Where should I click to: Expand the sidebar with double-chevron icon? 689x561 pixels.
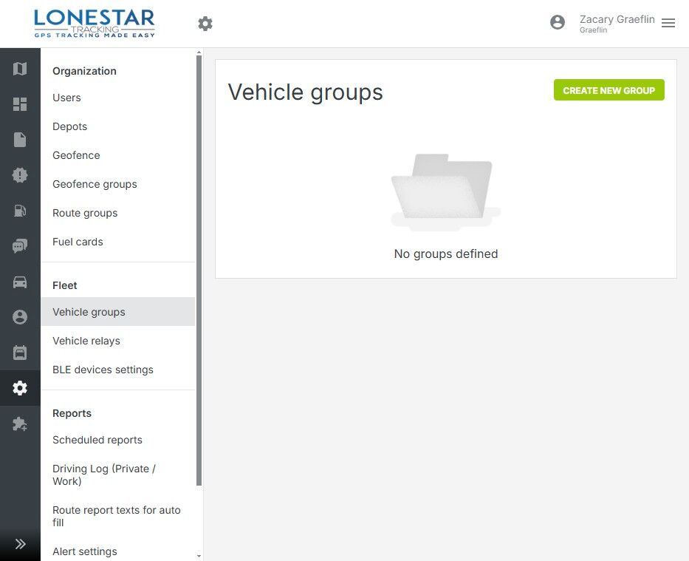point(20,544)
